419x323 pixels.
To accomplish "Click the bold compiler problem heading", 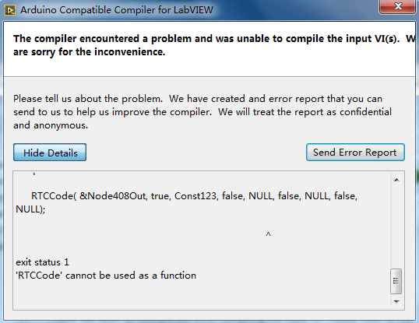I will click(215, 45).
